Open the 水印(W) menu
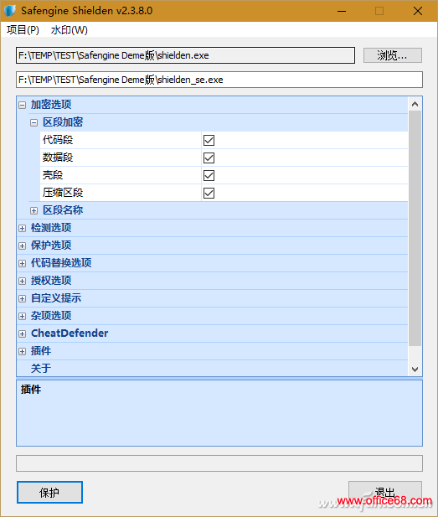This screenshot has width=438, height=517. (70, 30)
